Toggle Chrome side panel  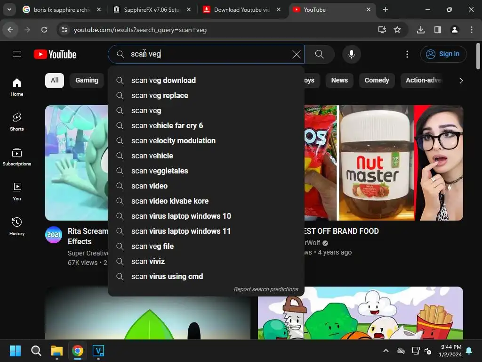pyautogui.click(x=438, y=30)
